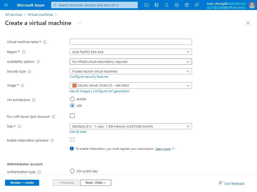This screenshot has width=257, height=192.
Task: Click the Enable Hibernation checkbox
Action: (x=72, y=139)
